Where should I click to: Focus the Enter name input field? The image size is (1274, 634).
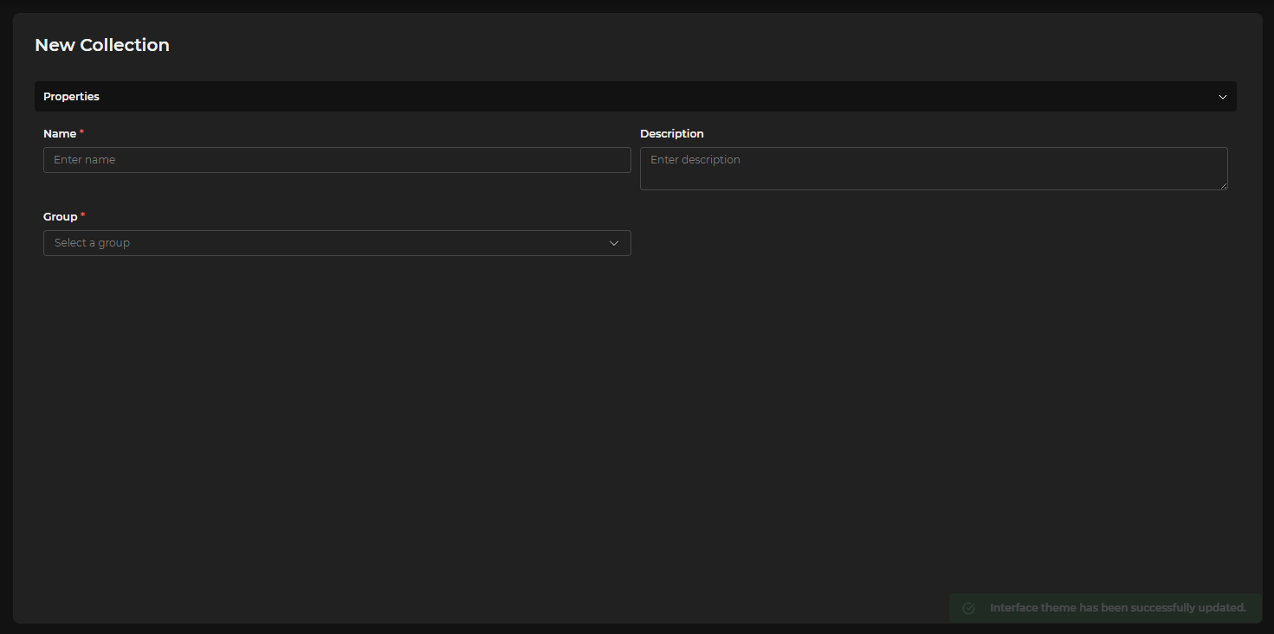[337, 160]
